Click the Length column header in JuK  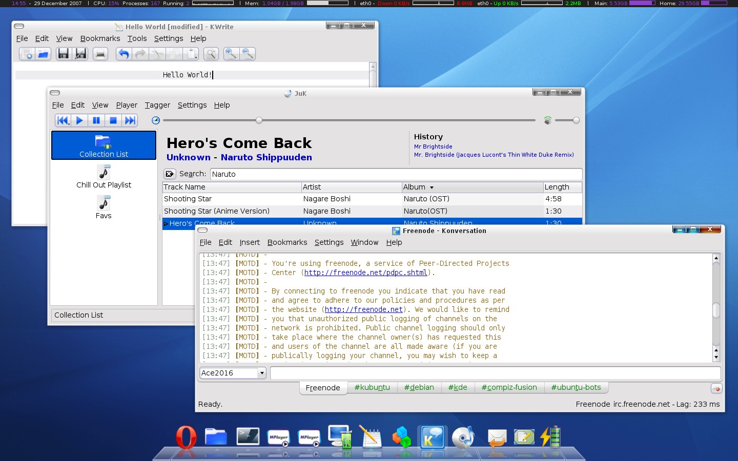[563, 187]
